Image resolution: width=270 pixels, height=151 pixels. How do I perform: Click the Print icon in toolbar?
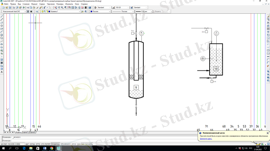pos(13,7)
